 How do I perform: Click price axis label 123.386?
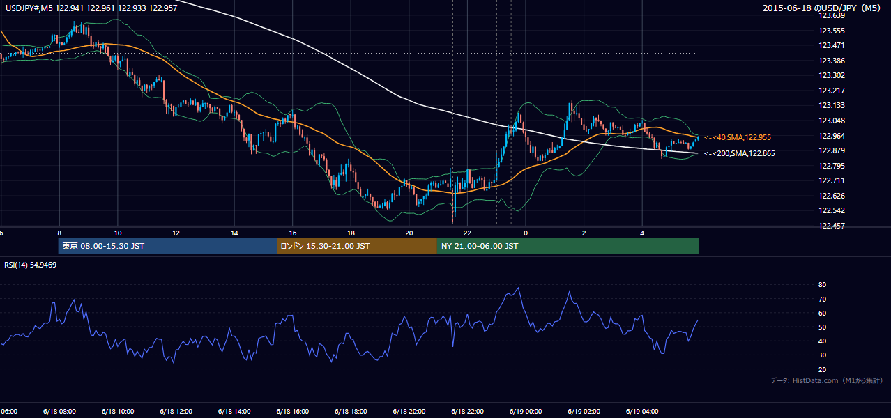click(x=833, y=61)
